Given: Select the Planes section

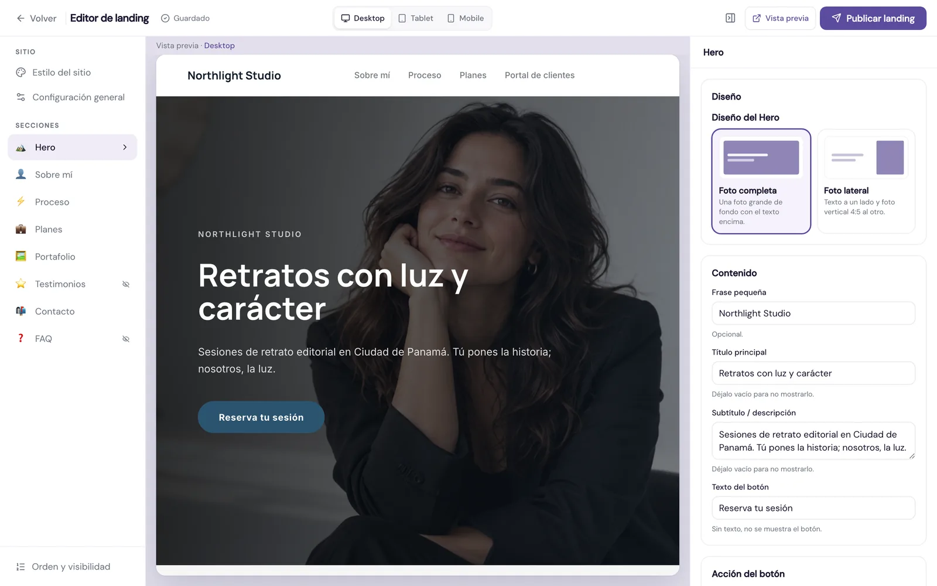Looking at the screenshot, I should point(73,229).
